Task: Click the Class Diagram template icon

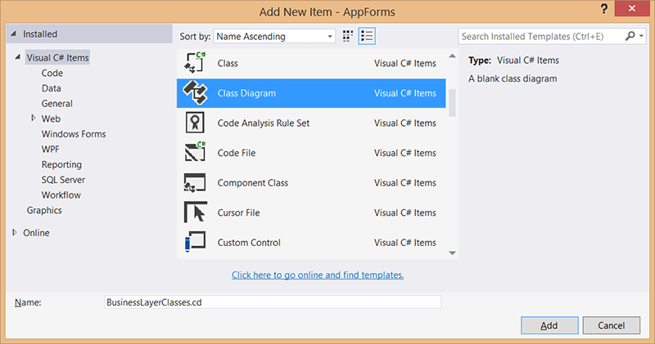Action: click(195, 92)
